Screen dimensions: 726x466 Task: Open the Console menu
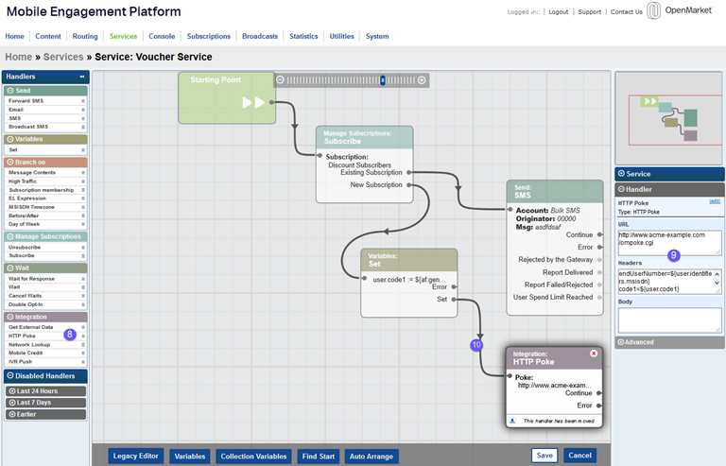(162, 36)
